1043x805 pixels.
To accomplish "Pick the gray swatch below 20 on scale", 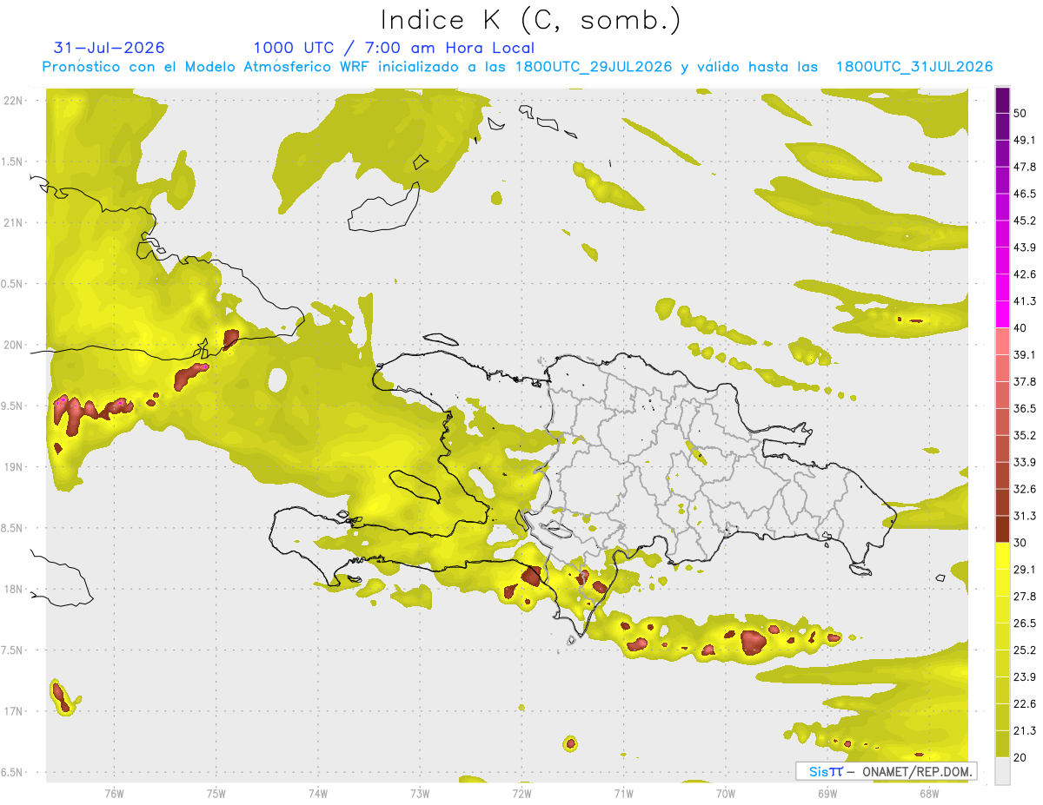I will pyautogui.click(x=1002, y=771).
